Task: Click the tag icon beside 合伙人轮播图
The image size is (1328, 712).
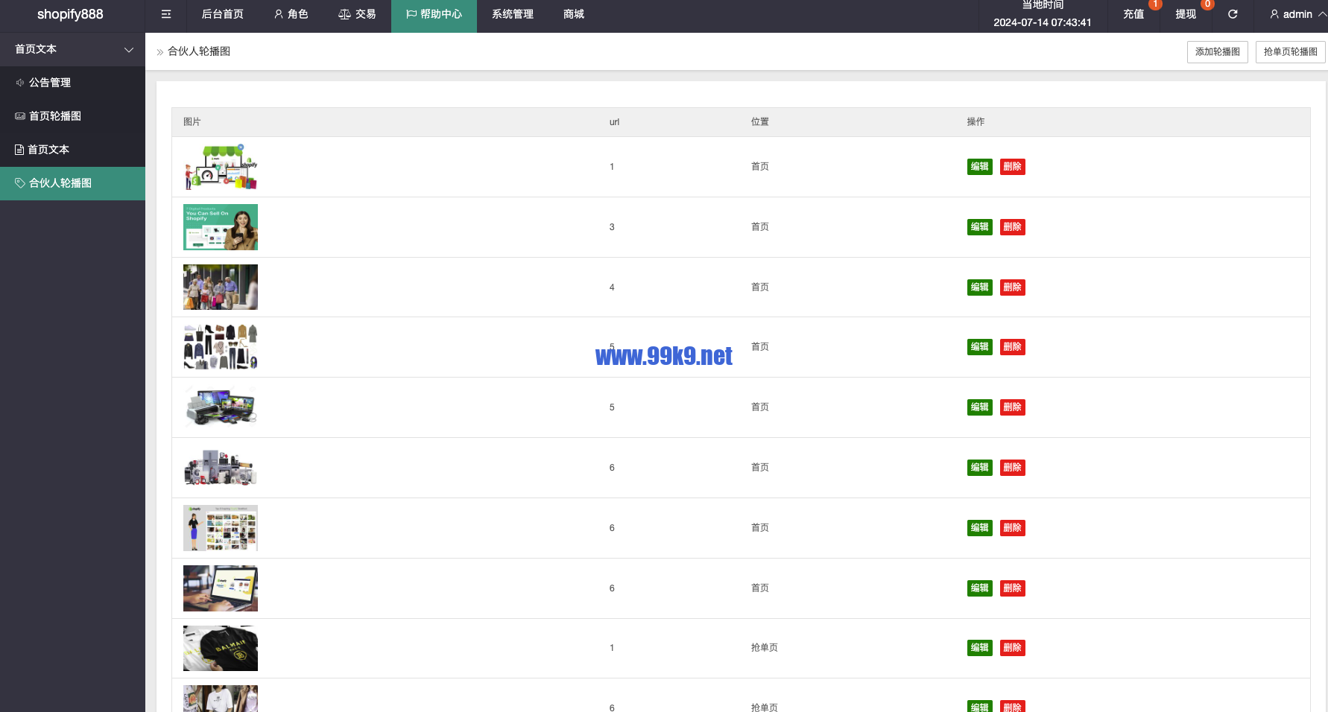Action: (x=20, y=183)
